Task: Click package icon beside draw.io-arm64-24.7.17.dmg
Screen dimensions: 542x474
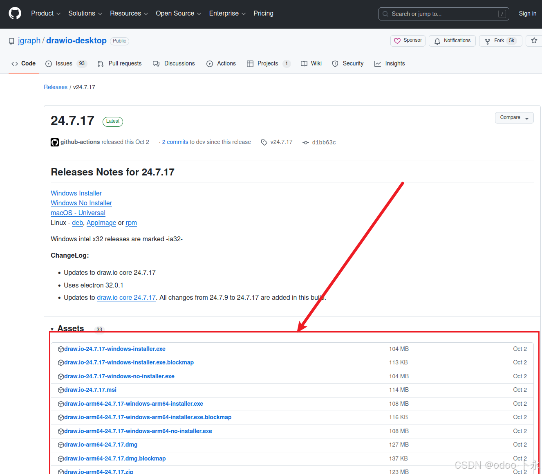Action: click(x=61, y=445)
